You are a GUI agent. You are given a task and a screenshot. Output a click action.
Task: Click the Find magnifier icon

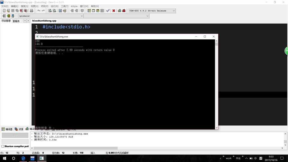tap(50, 11)
